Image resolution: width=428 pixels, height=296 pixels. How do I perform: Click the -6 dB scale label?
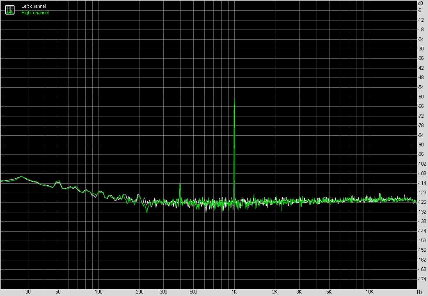(x=419, y=10)
